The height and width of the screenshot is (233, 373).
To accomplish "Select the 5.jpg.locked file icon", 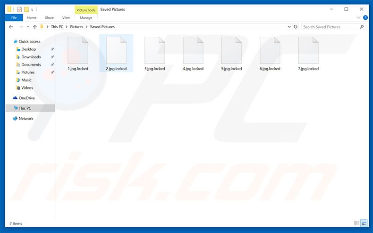I will tap(231, 50).
